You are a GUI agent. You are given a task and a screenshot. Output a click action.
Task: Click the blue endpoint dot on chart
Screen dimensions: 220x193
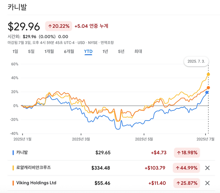207,92
